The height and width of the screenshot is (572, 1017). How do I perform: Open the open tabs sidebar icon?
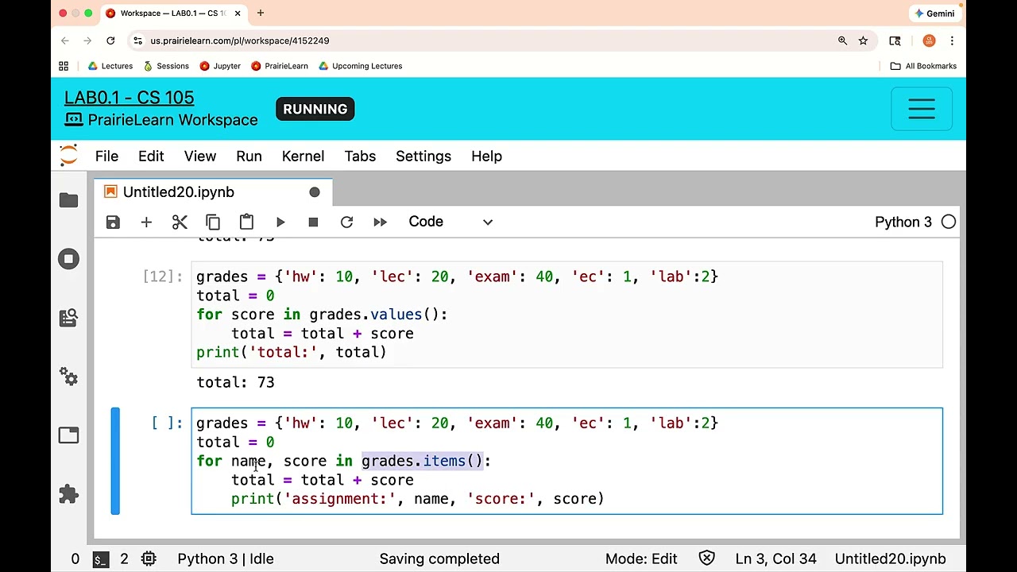pos(69,435)
